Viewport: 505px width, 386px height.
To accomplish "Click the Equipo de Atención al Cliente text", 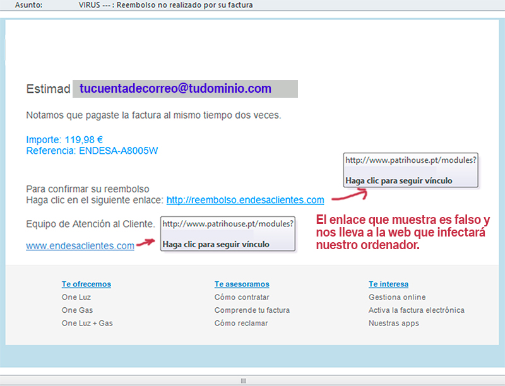I will pos(90,224).
